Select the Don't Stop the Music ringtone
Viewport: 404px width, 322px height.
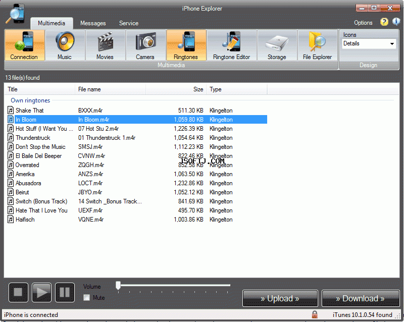coord(40,147)
